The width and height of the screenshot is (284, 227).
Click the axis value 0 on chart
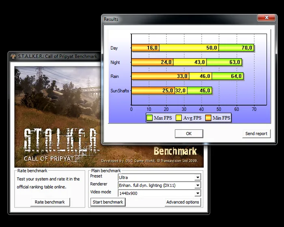(x=131, y=109)
